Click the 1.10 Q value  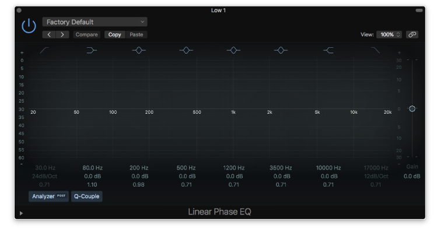(x=92, y=184)
